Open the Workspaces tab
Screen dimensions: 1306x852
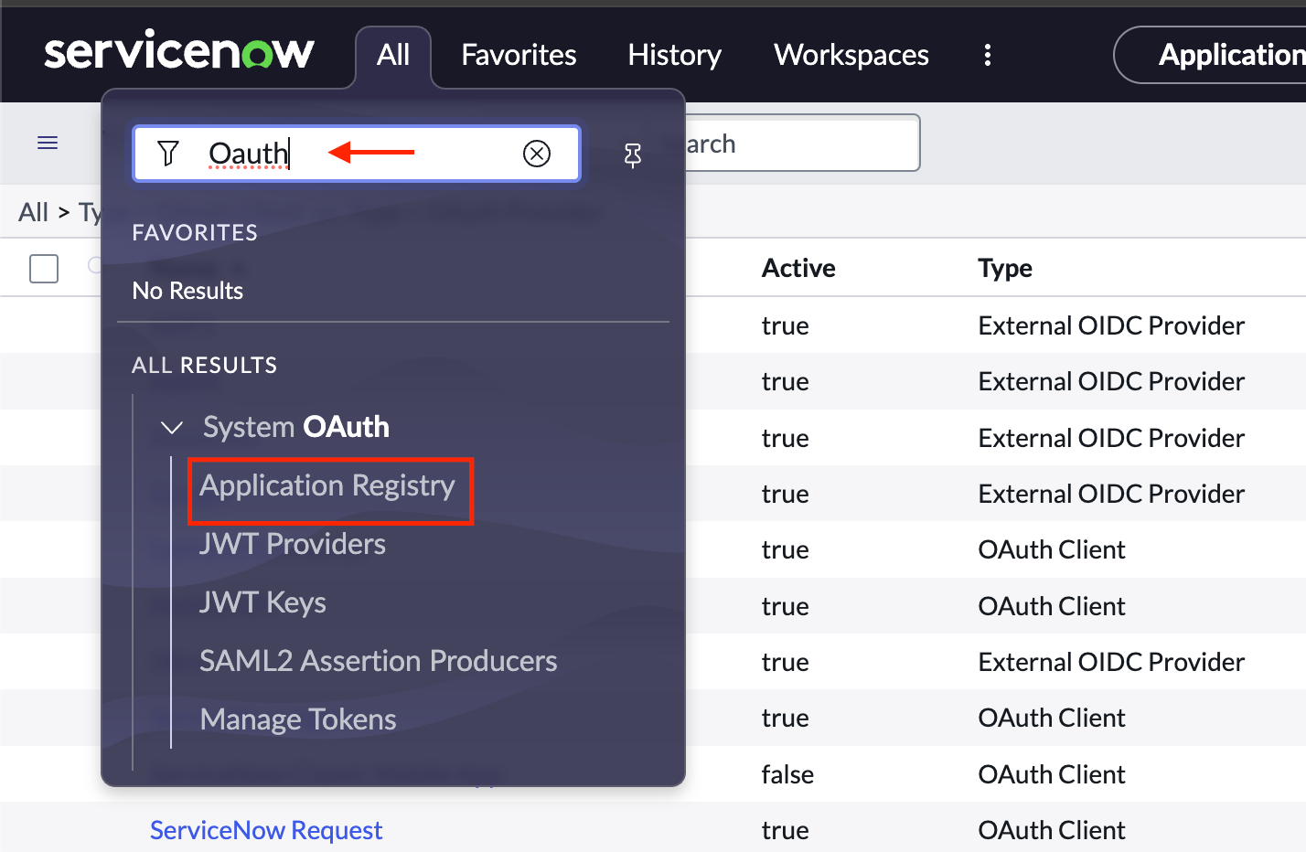coord(851,56)
